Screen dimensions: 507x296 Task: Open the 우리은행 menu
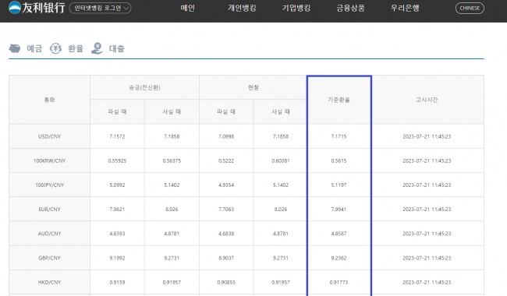click(x=405, y=8)
